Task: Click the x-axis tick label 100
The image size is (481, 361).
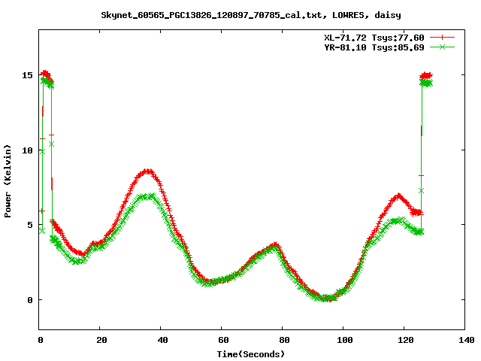Action: pyautogui.click(x=344, y=340)
